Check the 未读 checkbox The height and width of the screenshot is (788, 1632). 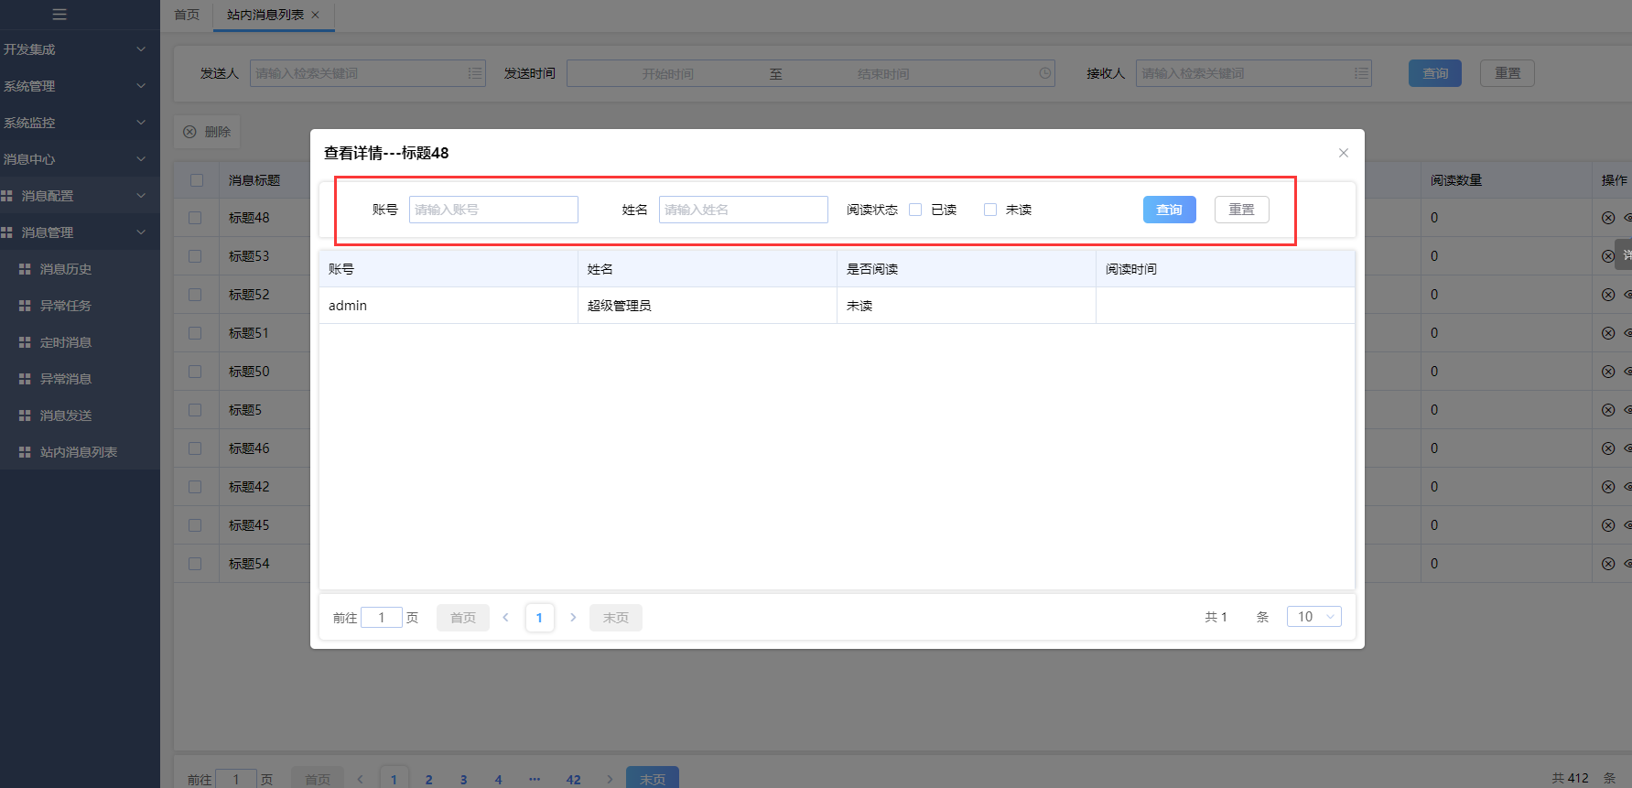[x=990, y=210]
